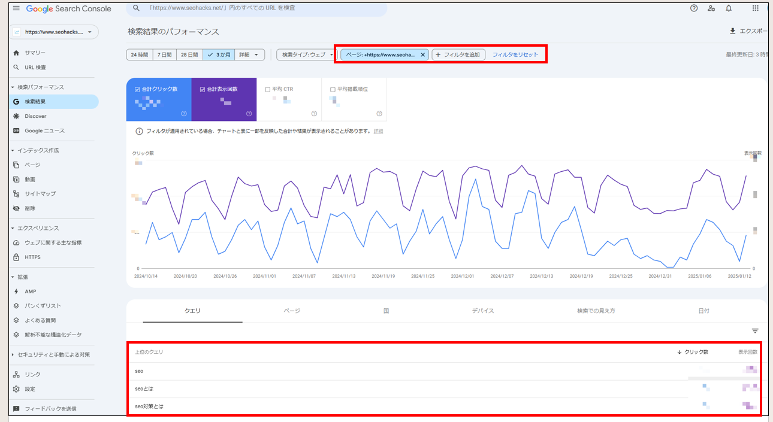The width and height of the screenshot is (773, 422).
Task: Select the 24 時間 date range
Action: [140, 54]
